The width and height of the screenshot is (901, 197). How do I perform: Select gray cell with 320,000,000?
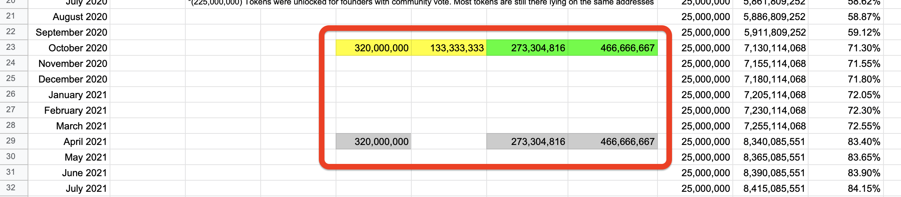point(374,142)
